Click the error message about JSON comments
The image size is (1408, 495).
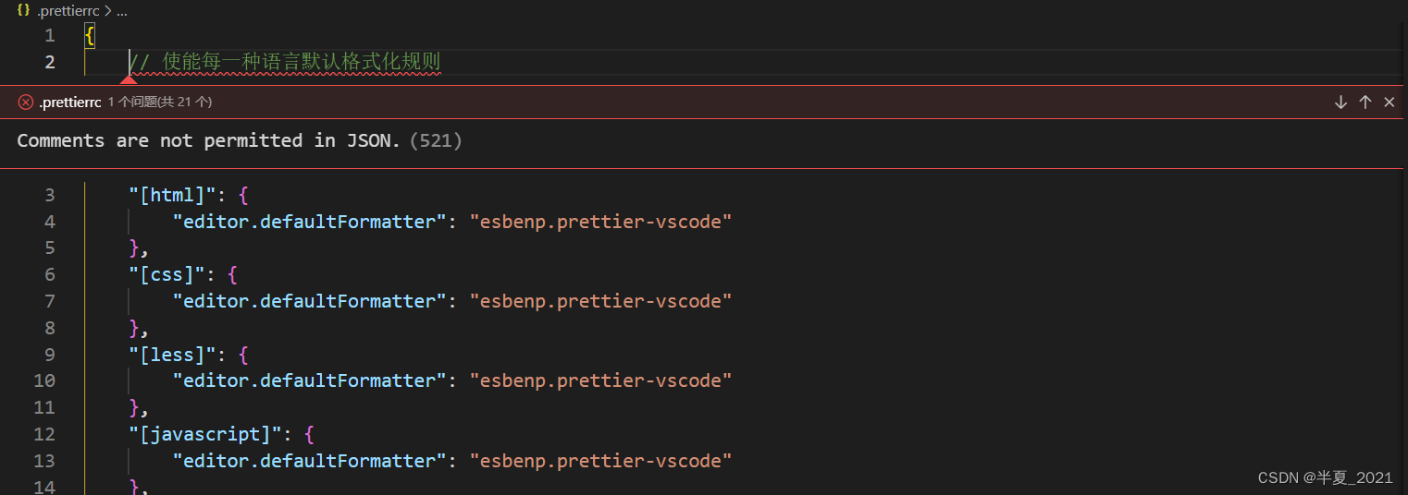pos(209,140)
